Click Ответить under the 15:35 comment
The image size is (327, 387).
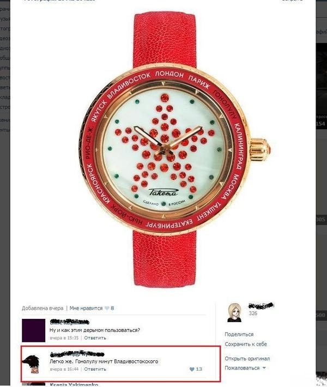click(x=95, y=338)
